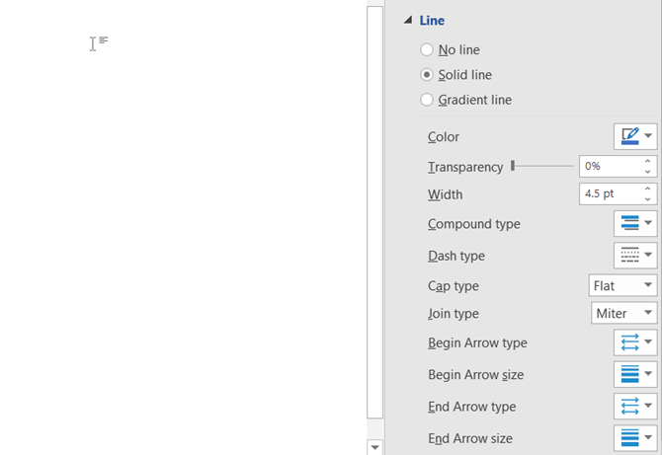Open the Begin Arrow size menu
This screenshot has height=455, width=662.
coord(635,375)
